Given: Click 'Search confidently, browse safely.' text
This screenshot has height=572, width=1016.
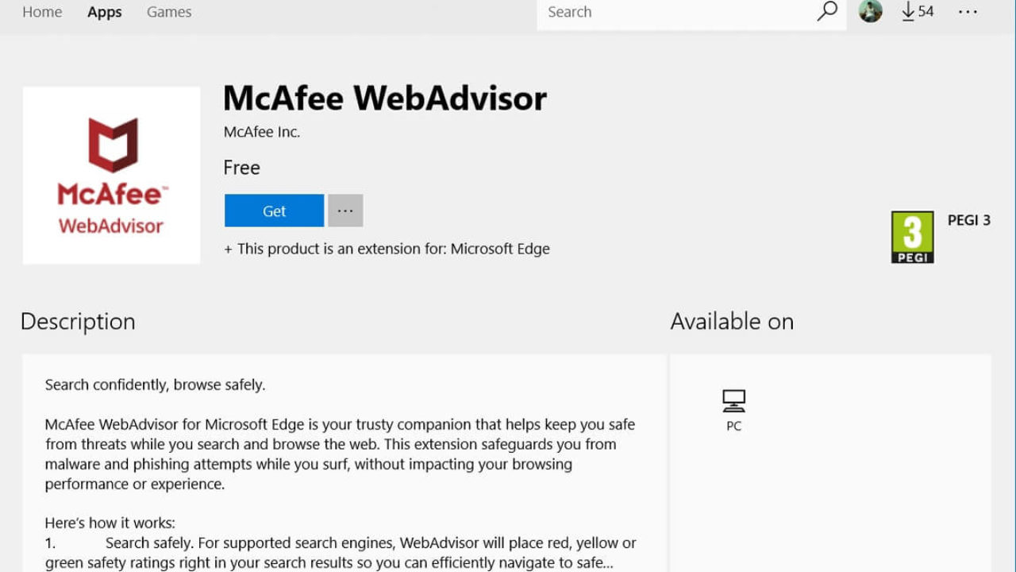Looking at the screenshot, I should (156, 385).
